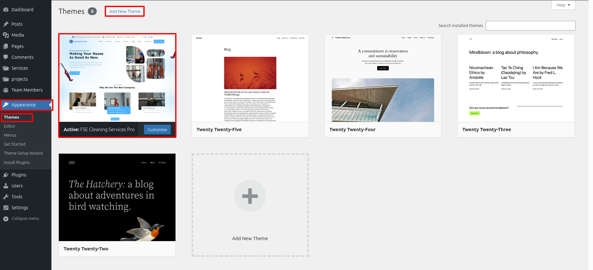Image resolution: width=593 pixels, height=270 pixels.
Task: Open Install Plugins submenu item
Action: [x=17, y=163]
